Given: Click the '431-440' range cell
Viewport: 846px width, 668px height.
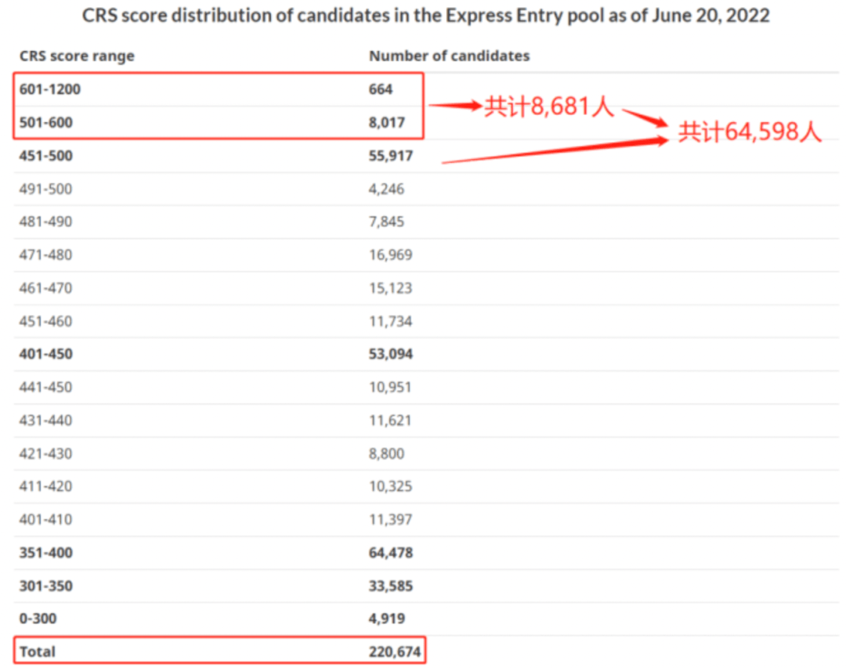Looking at the screenshot, I should point(45,421).
